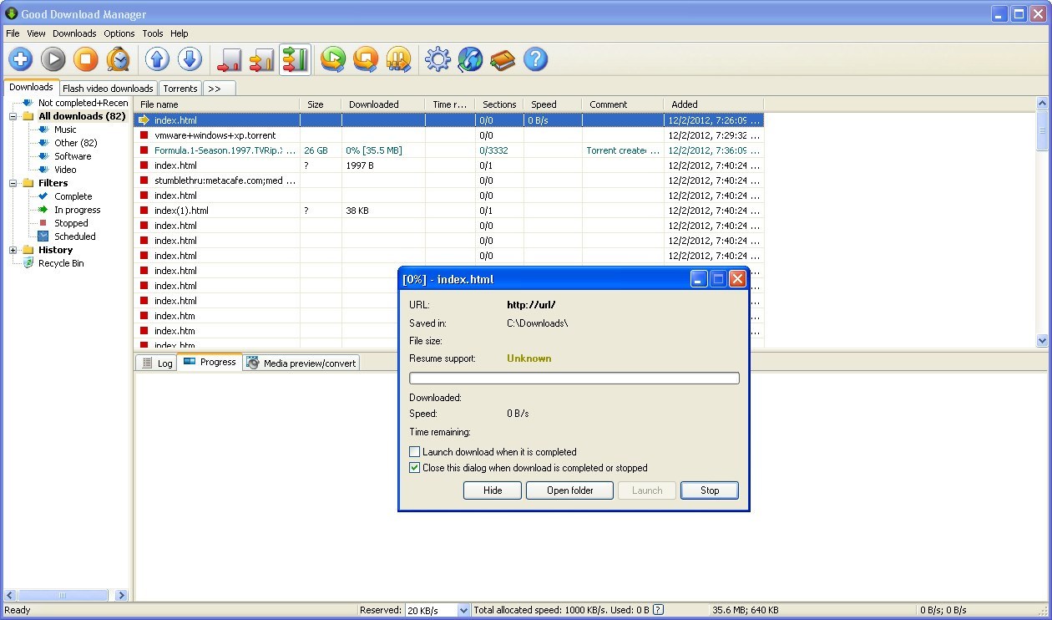Open the Downloads menu

click(74, 33)
